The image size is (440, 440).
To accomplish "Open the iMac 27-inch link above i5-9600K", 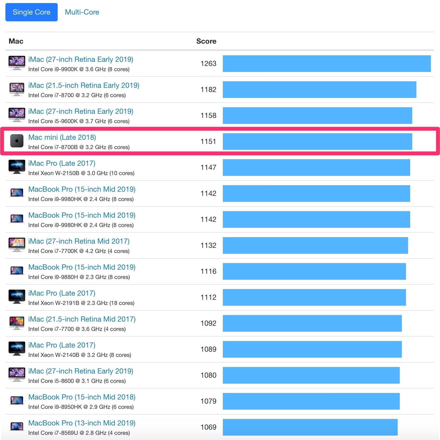I will (x=81, y=111).
